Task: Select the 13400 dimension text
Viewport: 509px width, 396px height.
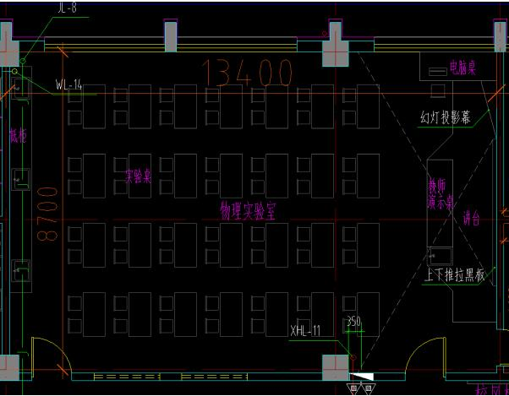Action: pos(248,75)
